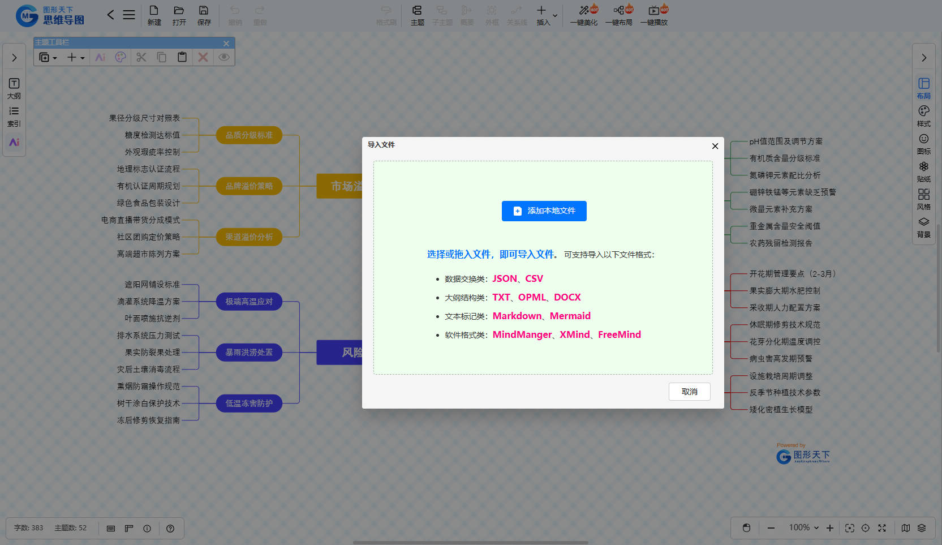This screenshot has width=942, height=545.
Task: Click the 保存 save icon
Action: click(x=204, y=15)
